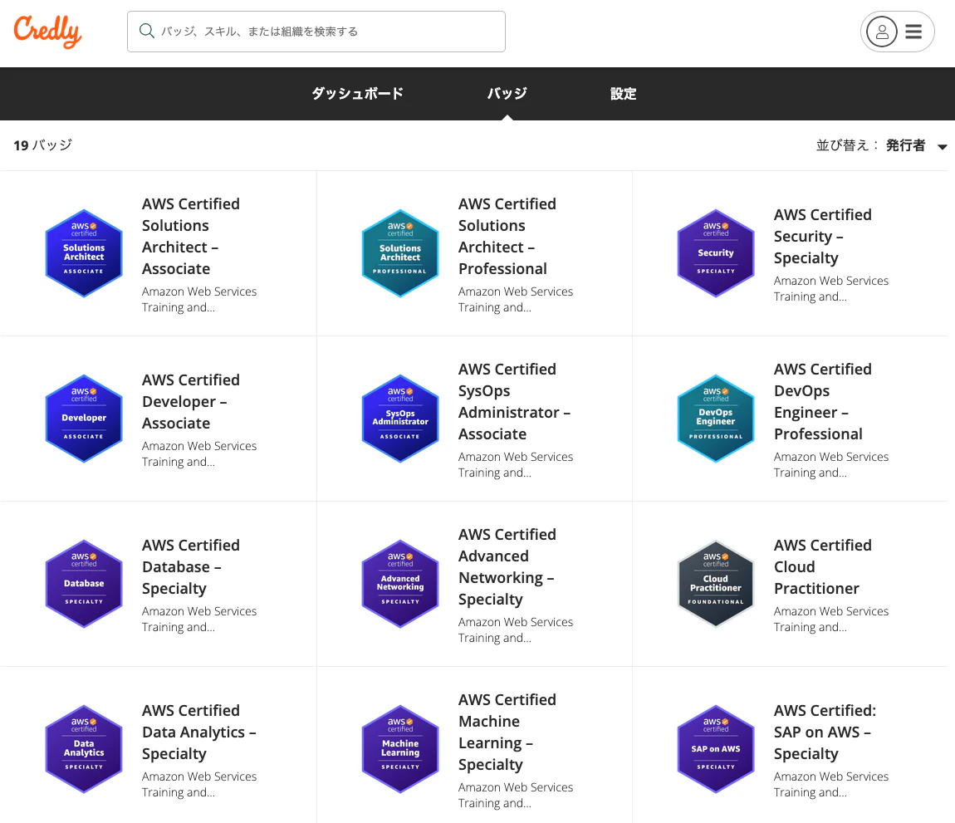Click the search magnifier icon
The image size is (955, 823).
[147, 31]
